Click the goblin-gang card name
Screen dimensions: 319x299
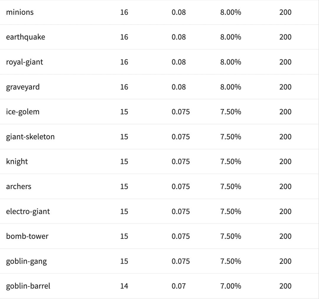coord(26,261)
